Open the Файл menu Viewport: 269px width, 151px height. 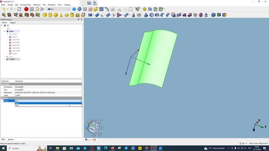tap(3, 5)
